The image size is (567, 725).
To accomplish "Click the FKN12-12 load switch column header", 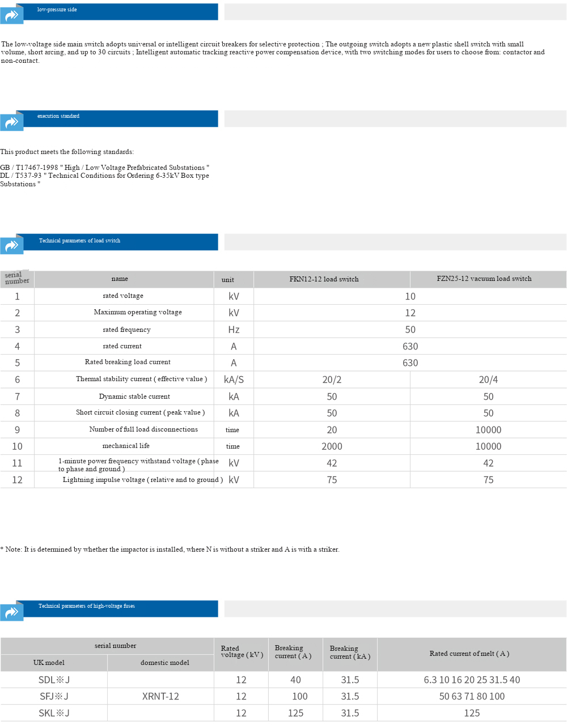I will click(324, 279).
